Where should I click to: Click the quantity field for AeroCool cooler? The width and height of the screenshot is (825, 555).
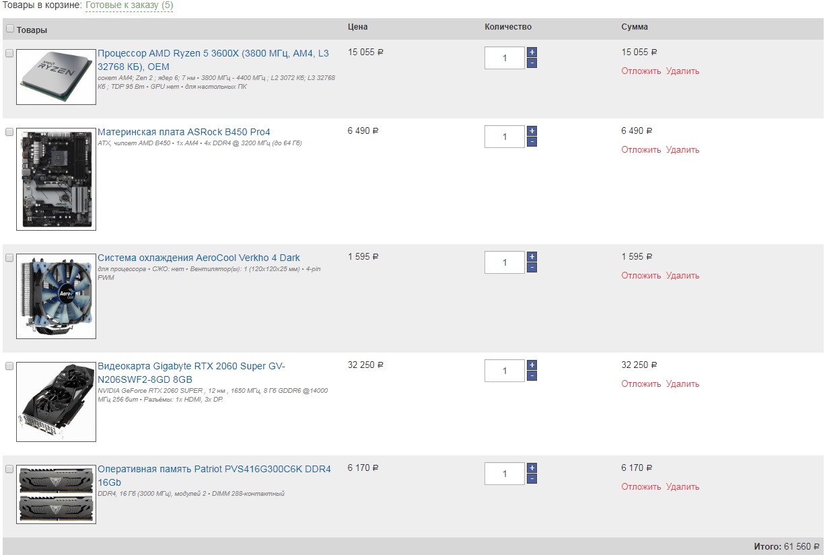click(x=505, y=262)
